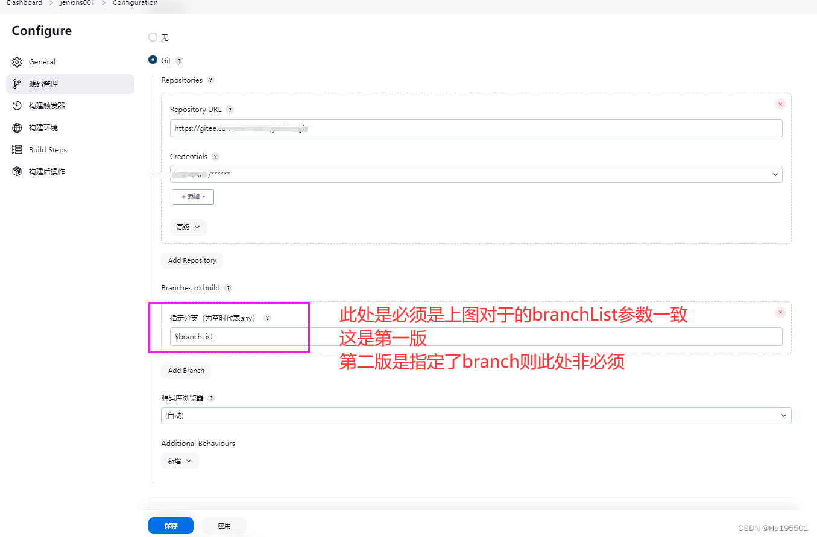Open the 新增 Additional Behaviours dropdown
This screenshot has width=817, height=537.
pyautogui.click(x=180, y=460)
